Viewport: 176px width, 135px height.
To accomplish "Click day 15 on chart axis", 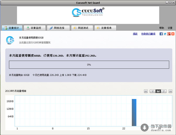I will (x=88, y=129).
